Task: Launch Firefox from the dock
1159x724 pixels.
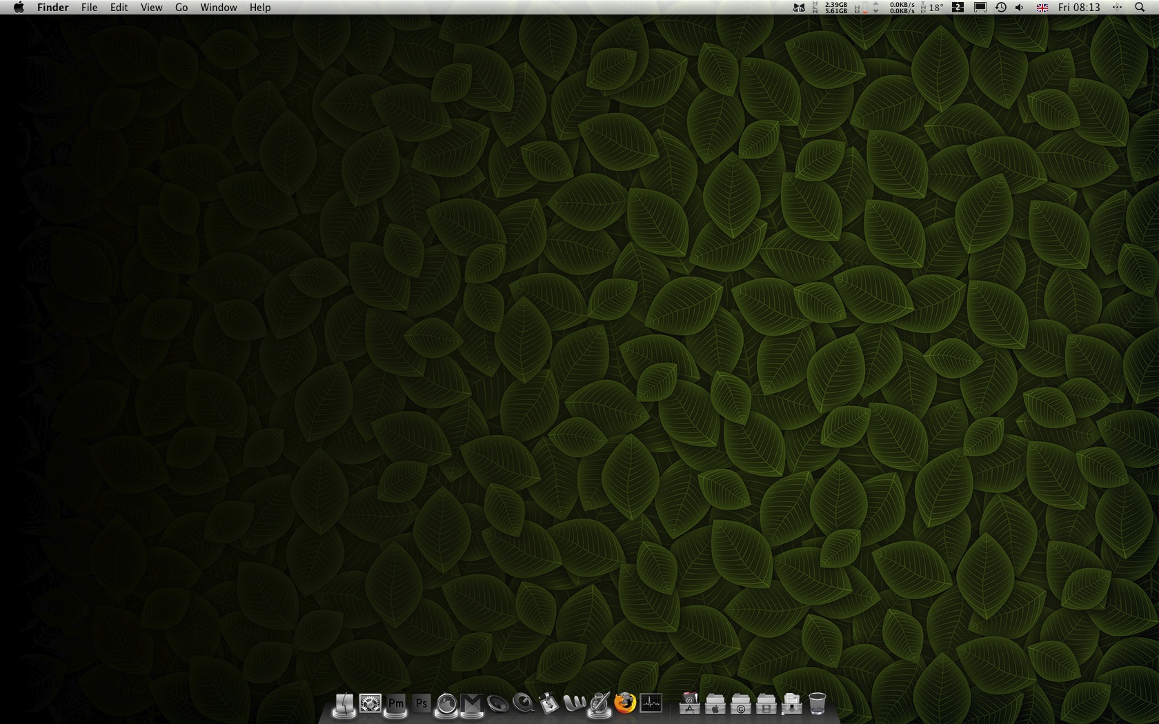Action: coord(625,703)
